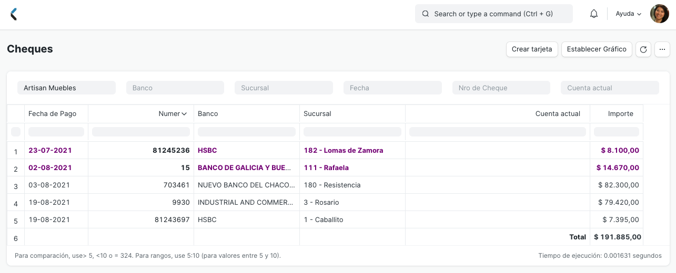Filter the Importe column search box
676x273 pixels.
point(617,132)
